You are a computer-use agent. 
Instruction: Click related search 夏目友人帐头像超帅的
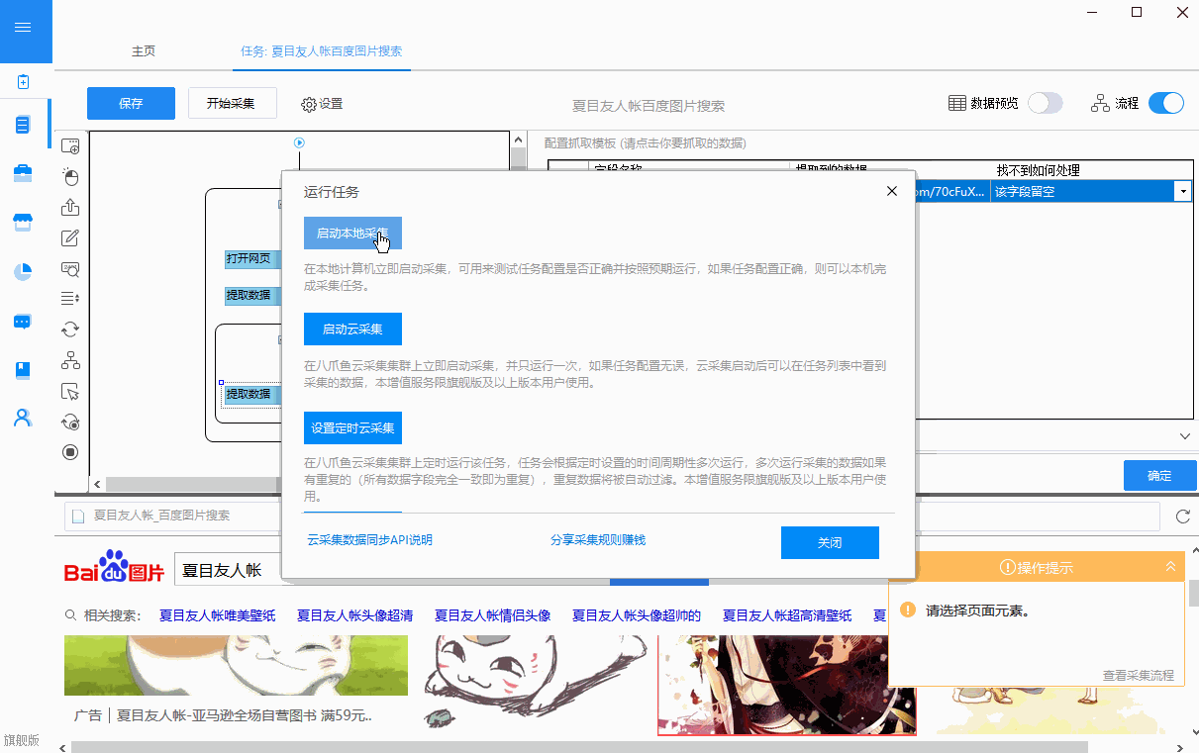tap(637, 615)
